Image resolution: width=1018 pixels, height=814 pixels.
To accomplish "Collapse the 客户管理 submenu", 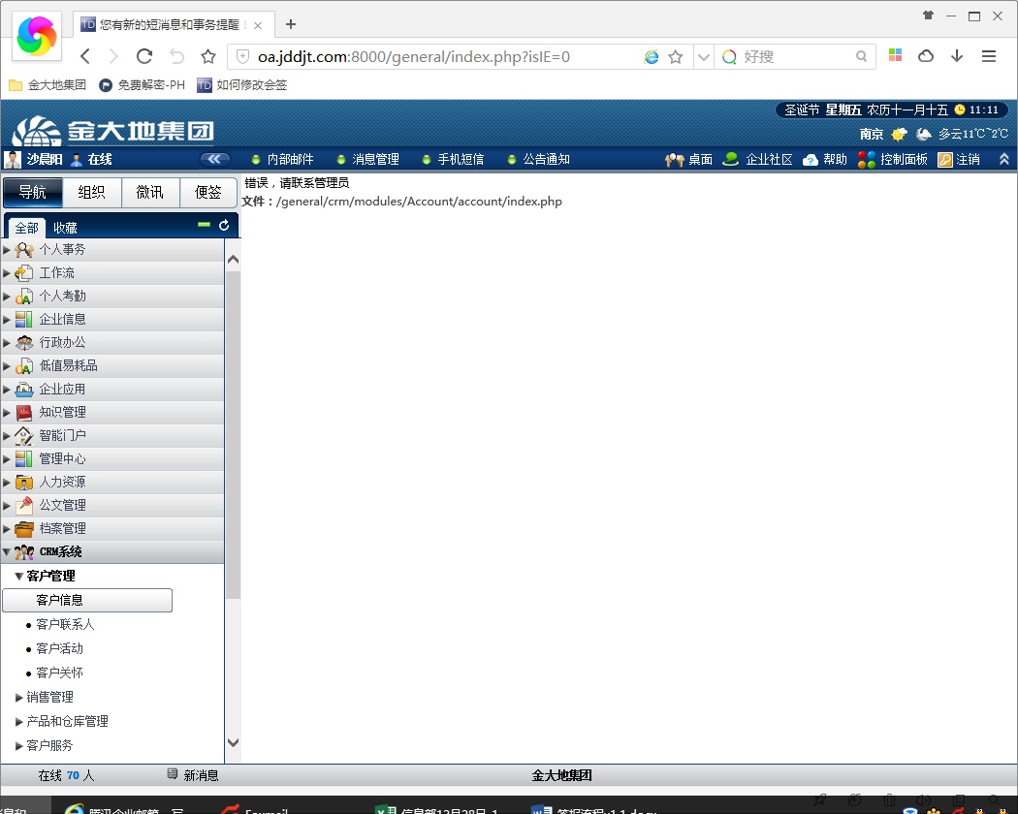I will (46, 576).
